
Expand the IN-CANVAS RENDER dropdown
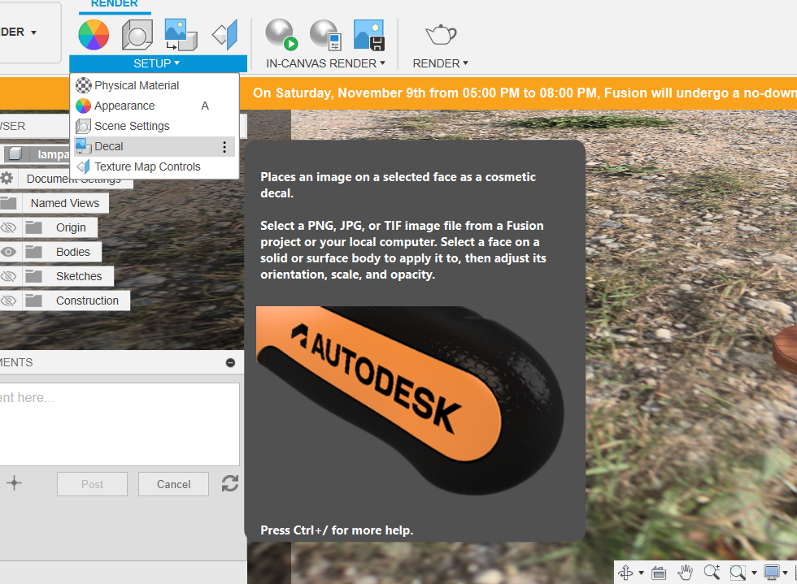coord(326,63)
